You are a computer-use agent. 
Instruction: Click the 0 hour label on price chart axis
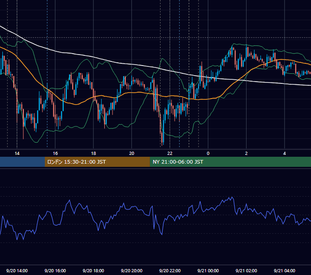(208, 154)
